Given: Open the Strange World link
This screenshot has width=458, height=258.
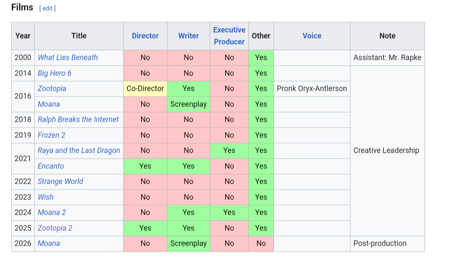Looking at the screenshot, I should click(x=60, y=182).
